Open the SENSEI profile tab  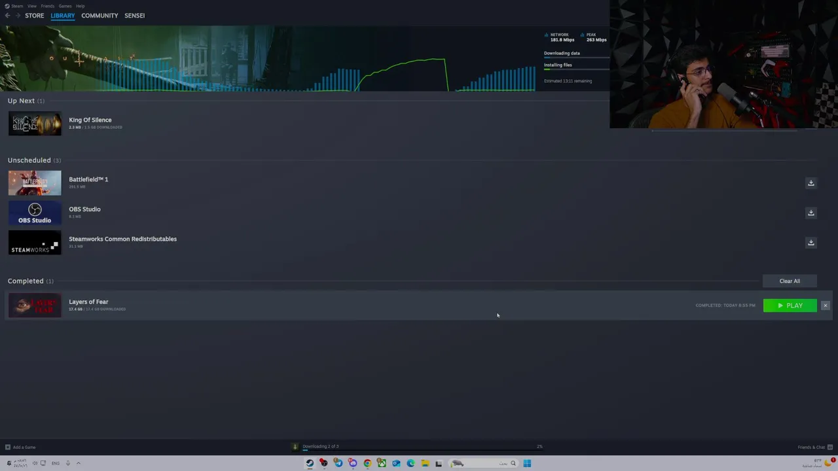click(x=135, y=16)
